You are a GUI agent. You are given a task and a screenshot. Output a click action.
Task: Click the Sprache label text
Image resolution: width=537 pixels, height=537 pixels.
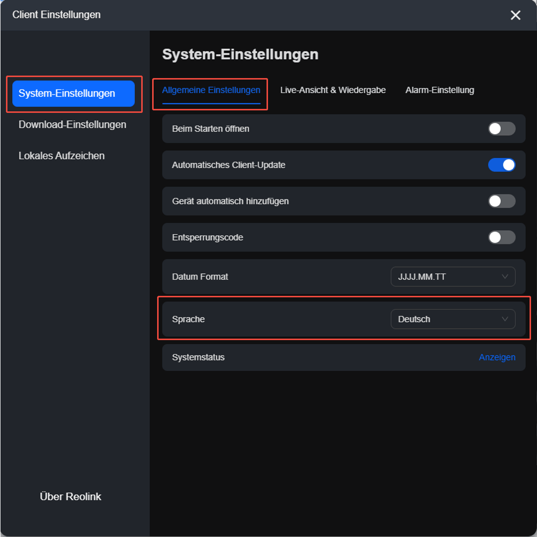click(x=188, y=319)
